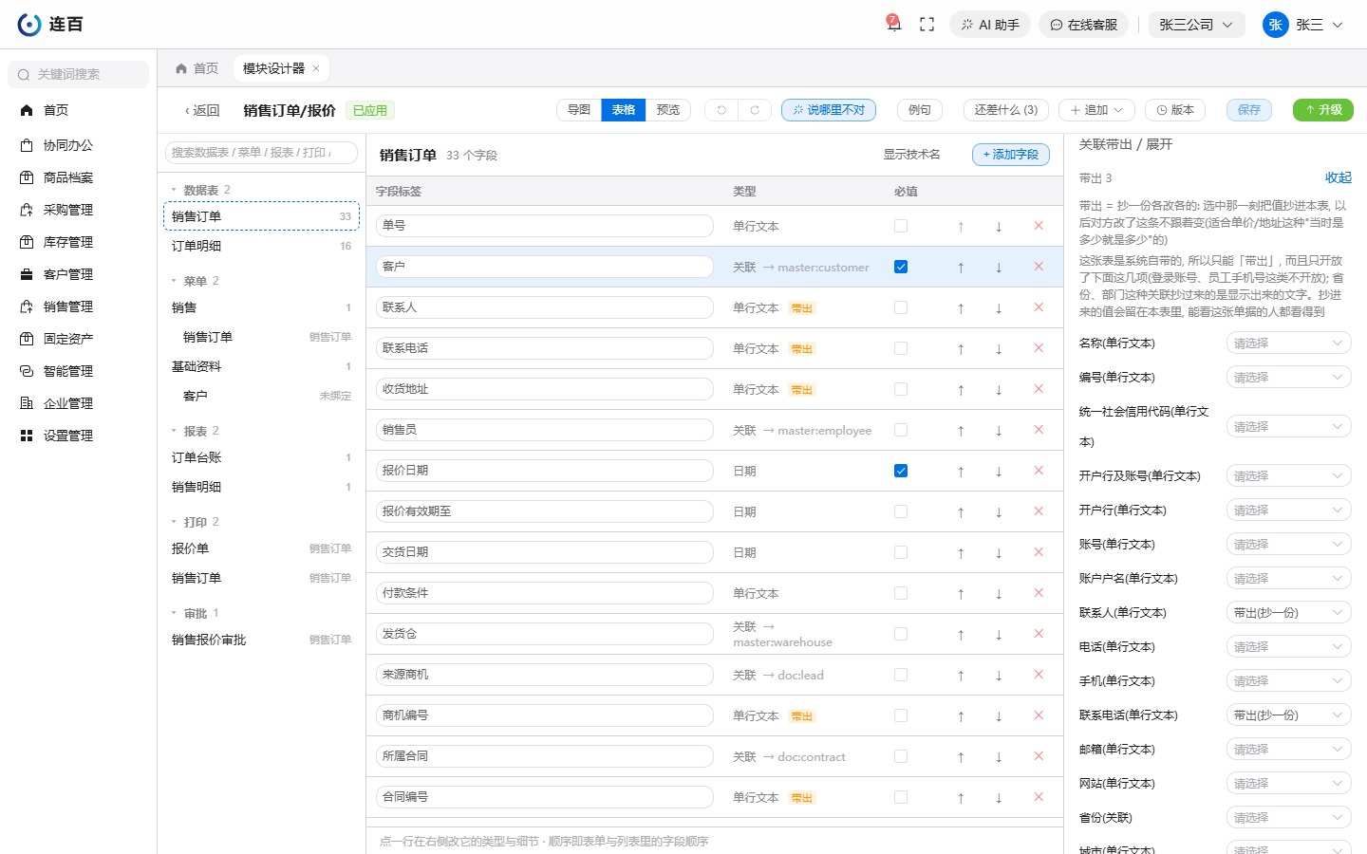
Task: Toggle required checkbox for 销售员
Action: point(901,430)
